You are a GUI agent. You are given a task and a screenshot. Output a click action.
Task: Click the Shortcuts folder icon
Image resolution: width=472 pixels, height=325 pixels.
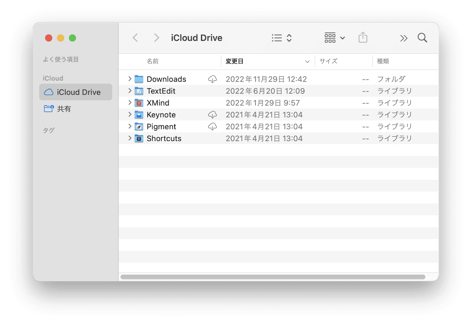(x=139, y=138)
